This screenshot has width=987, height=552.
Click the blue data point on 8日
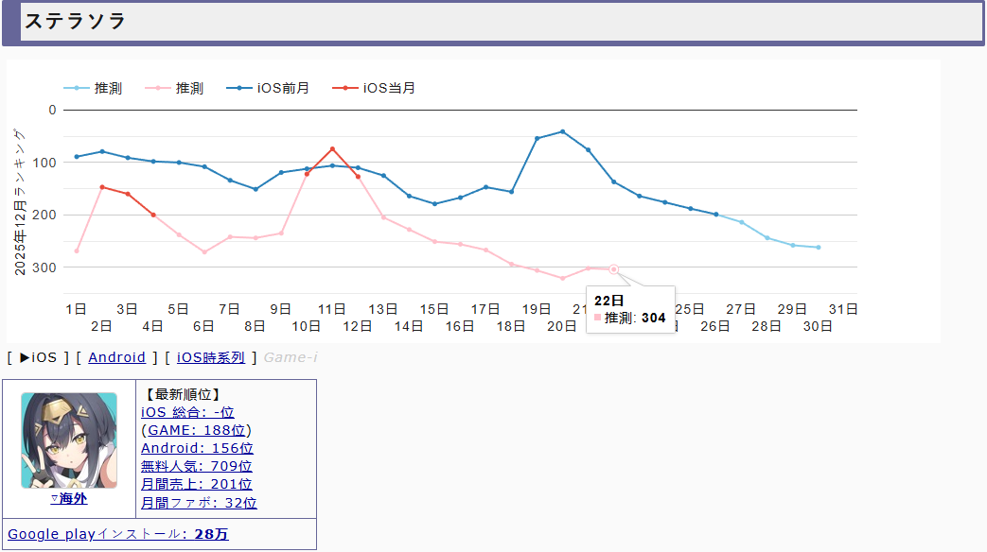click(256, 189)
